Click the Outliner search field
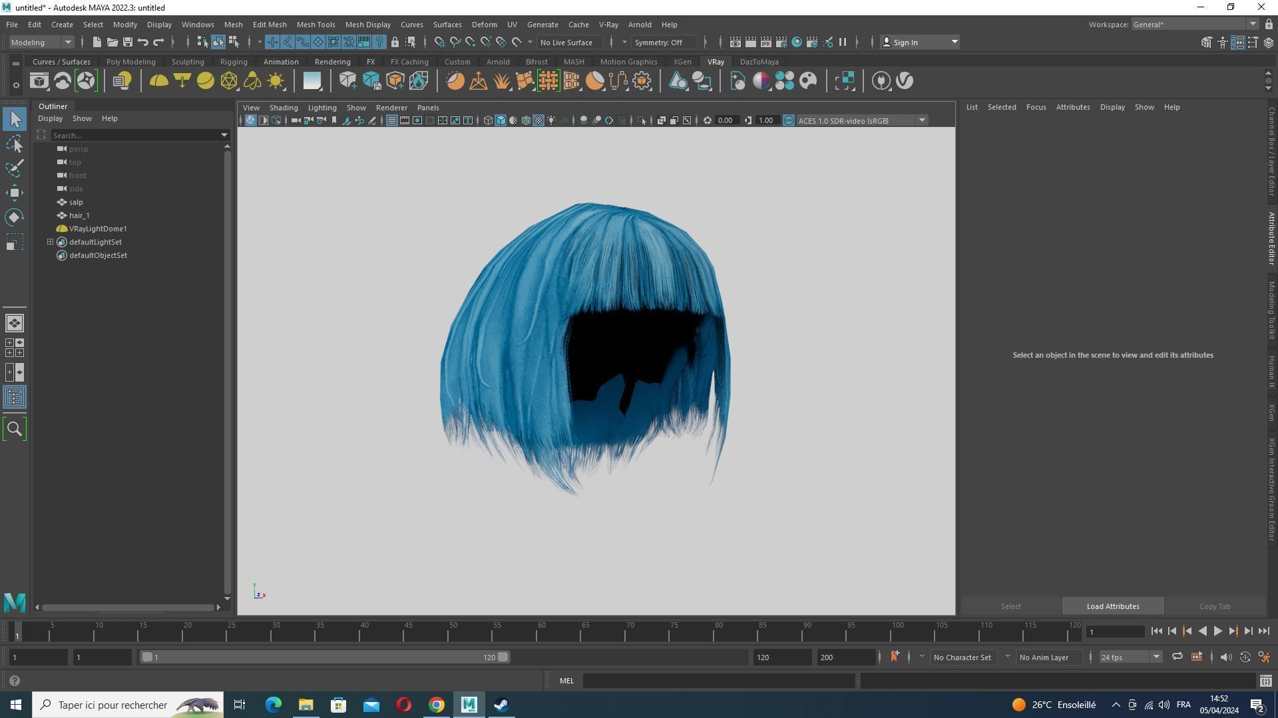Screen dimensions: 1278x718 (x=135, y=135)
